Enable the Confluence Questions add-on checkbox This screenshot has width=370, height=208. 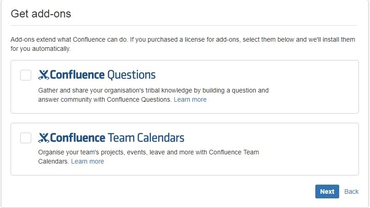pyautogui.click(x=26, y=75)
